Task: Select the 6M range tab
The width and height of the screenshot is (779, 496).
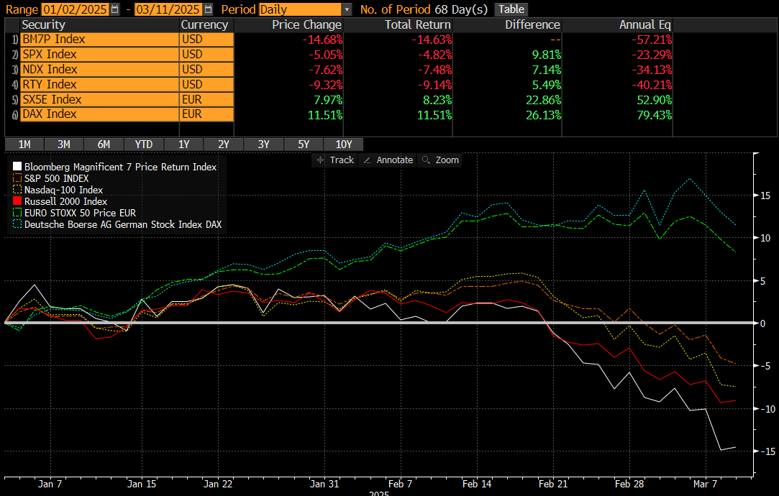Action: point(104,144)
